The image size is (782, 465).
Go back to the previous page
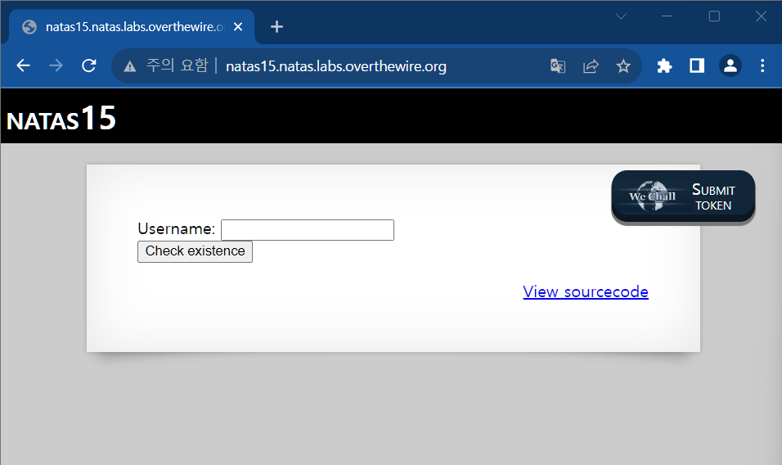click(24, 65)
